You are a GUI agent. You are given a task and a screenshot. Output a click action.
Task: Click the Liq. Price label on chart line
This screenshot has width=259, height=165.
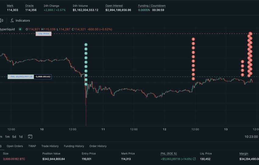[44, 34]
